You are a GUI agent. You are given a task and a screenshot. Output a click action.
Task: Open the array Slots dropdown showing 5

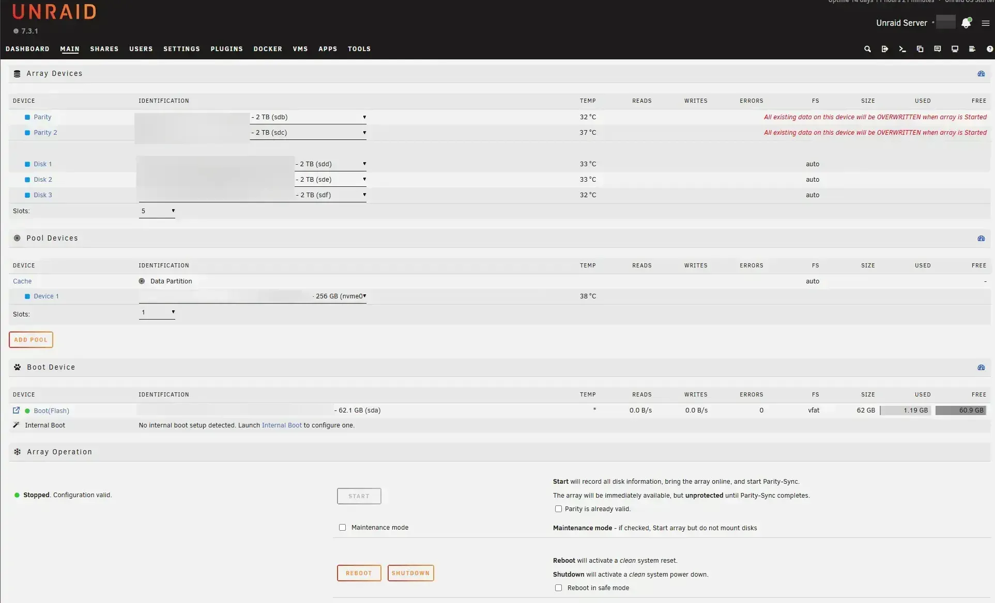click(x=157, y=211)
